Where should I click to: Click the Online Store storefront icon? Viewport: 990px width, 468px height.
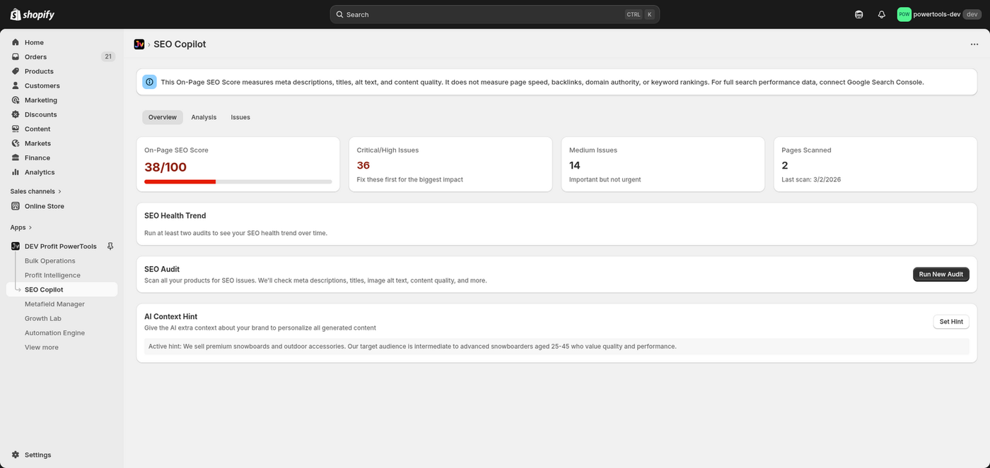[x=16, y=206]
